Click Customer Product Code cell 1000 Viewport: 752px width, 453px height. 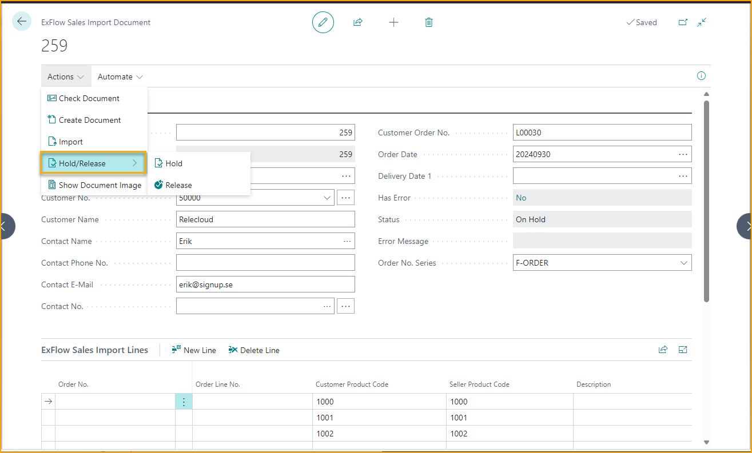click(x=379, y=402)
